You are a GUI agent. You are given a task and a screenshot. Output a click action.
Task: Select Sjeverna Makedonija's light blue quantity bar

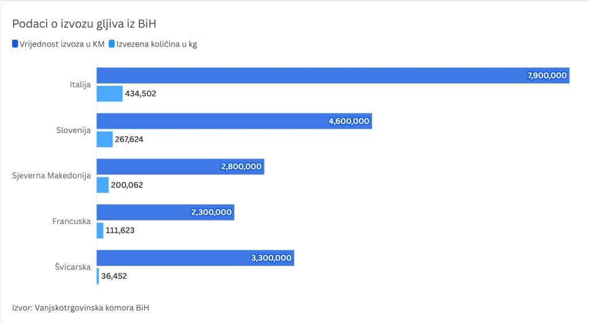coord(102,185)
